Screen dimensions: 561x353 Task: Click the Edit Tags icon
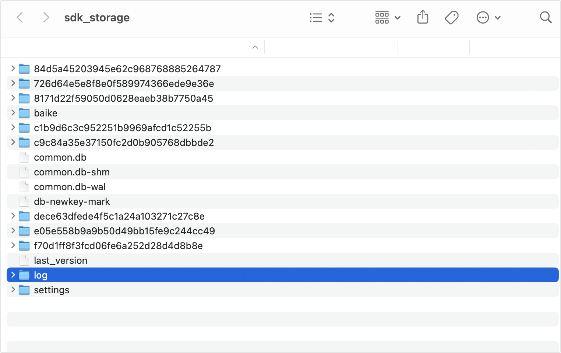point(451,18)
